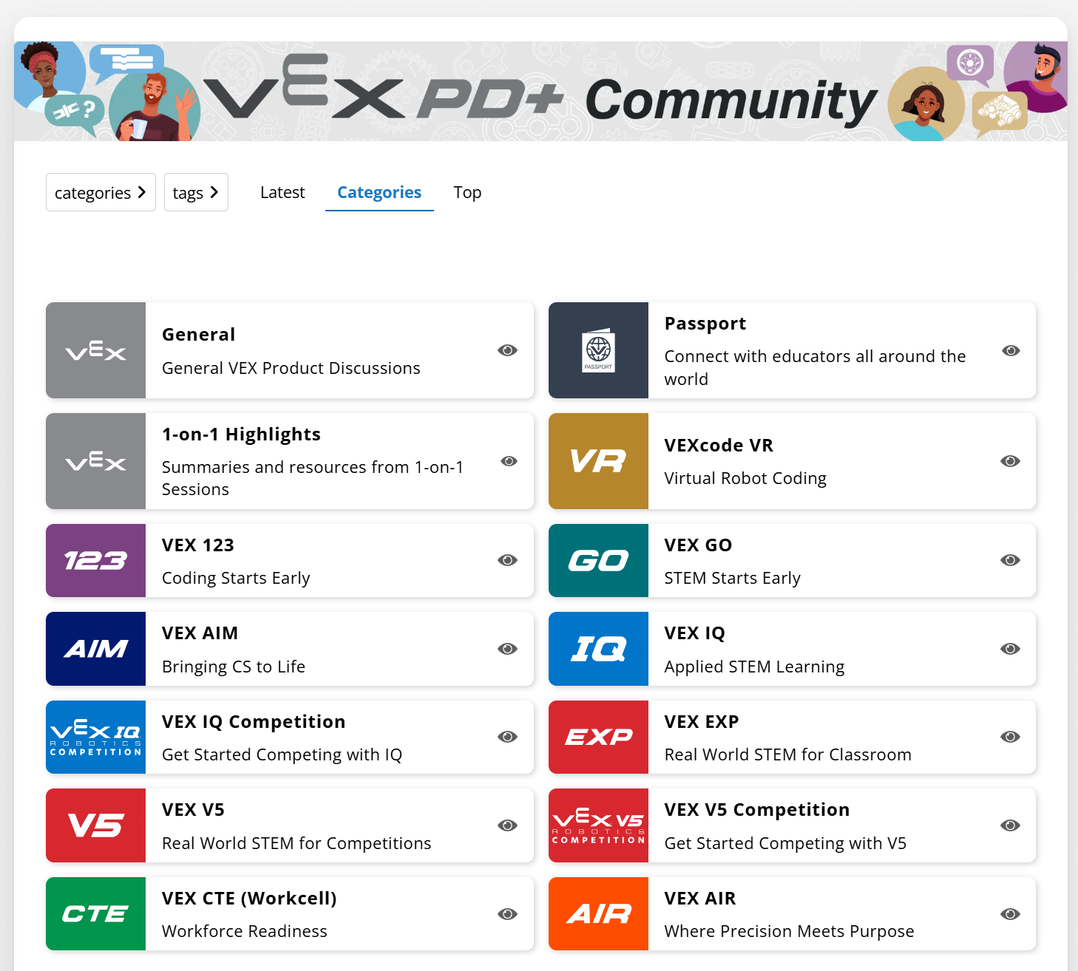This screenshot has width=1078, height=971.
Task: Open the VEX IQ Competition title link
Action: (x=254, y=722)
